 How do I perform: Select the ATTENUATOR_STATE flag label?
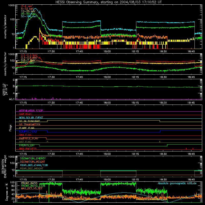click(x=31, y=111)
